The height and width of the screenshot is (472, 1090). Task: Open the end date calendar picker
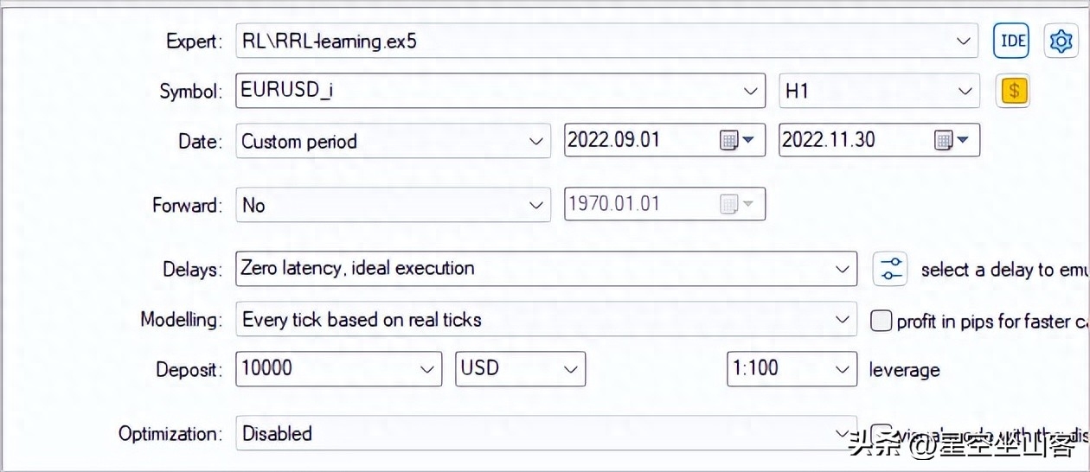952,140
